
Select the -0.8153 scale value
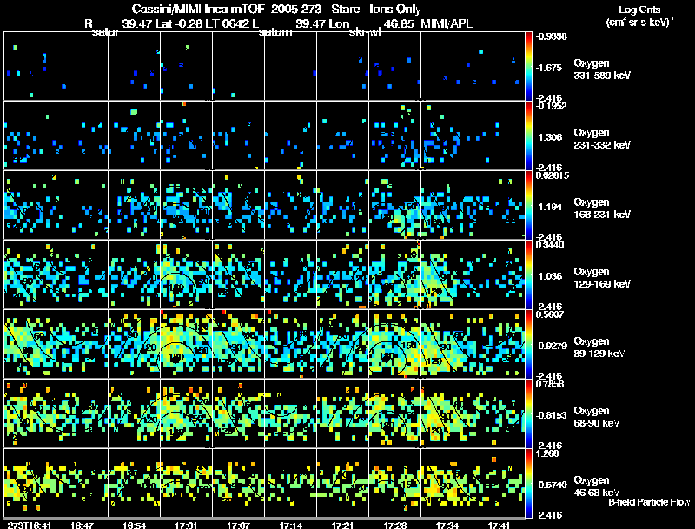coord(551,415)
